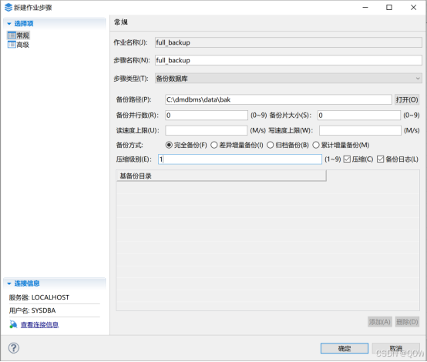This screenshot has width=427, height=362.
Task: Click the help question mark icon
Action: tap(14, 348)
